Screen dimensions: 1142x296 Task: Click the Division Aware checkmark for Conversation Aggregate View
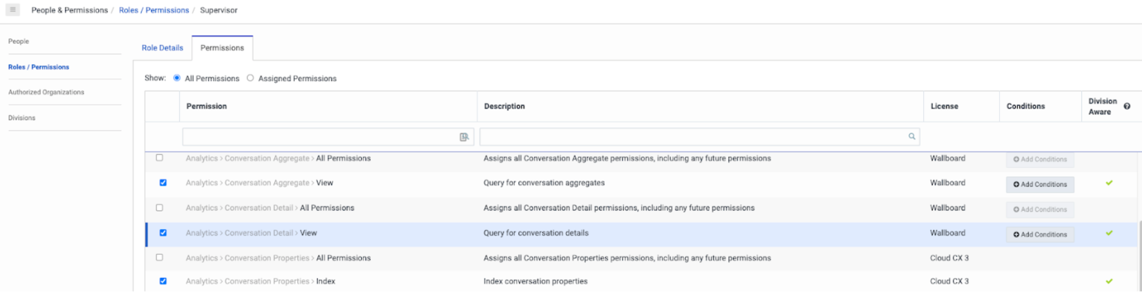click(1109, 183)
